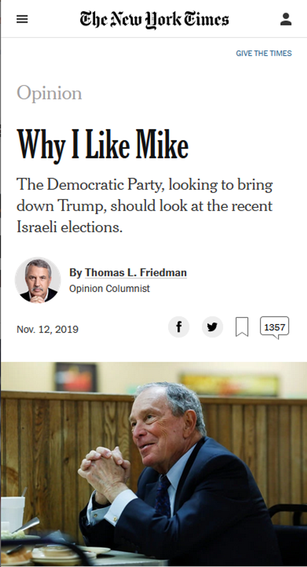307x567 pixels.
Task: Share the article on Twitter
Action: tap(212, 327)
